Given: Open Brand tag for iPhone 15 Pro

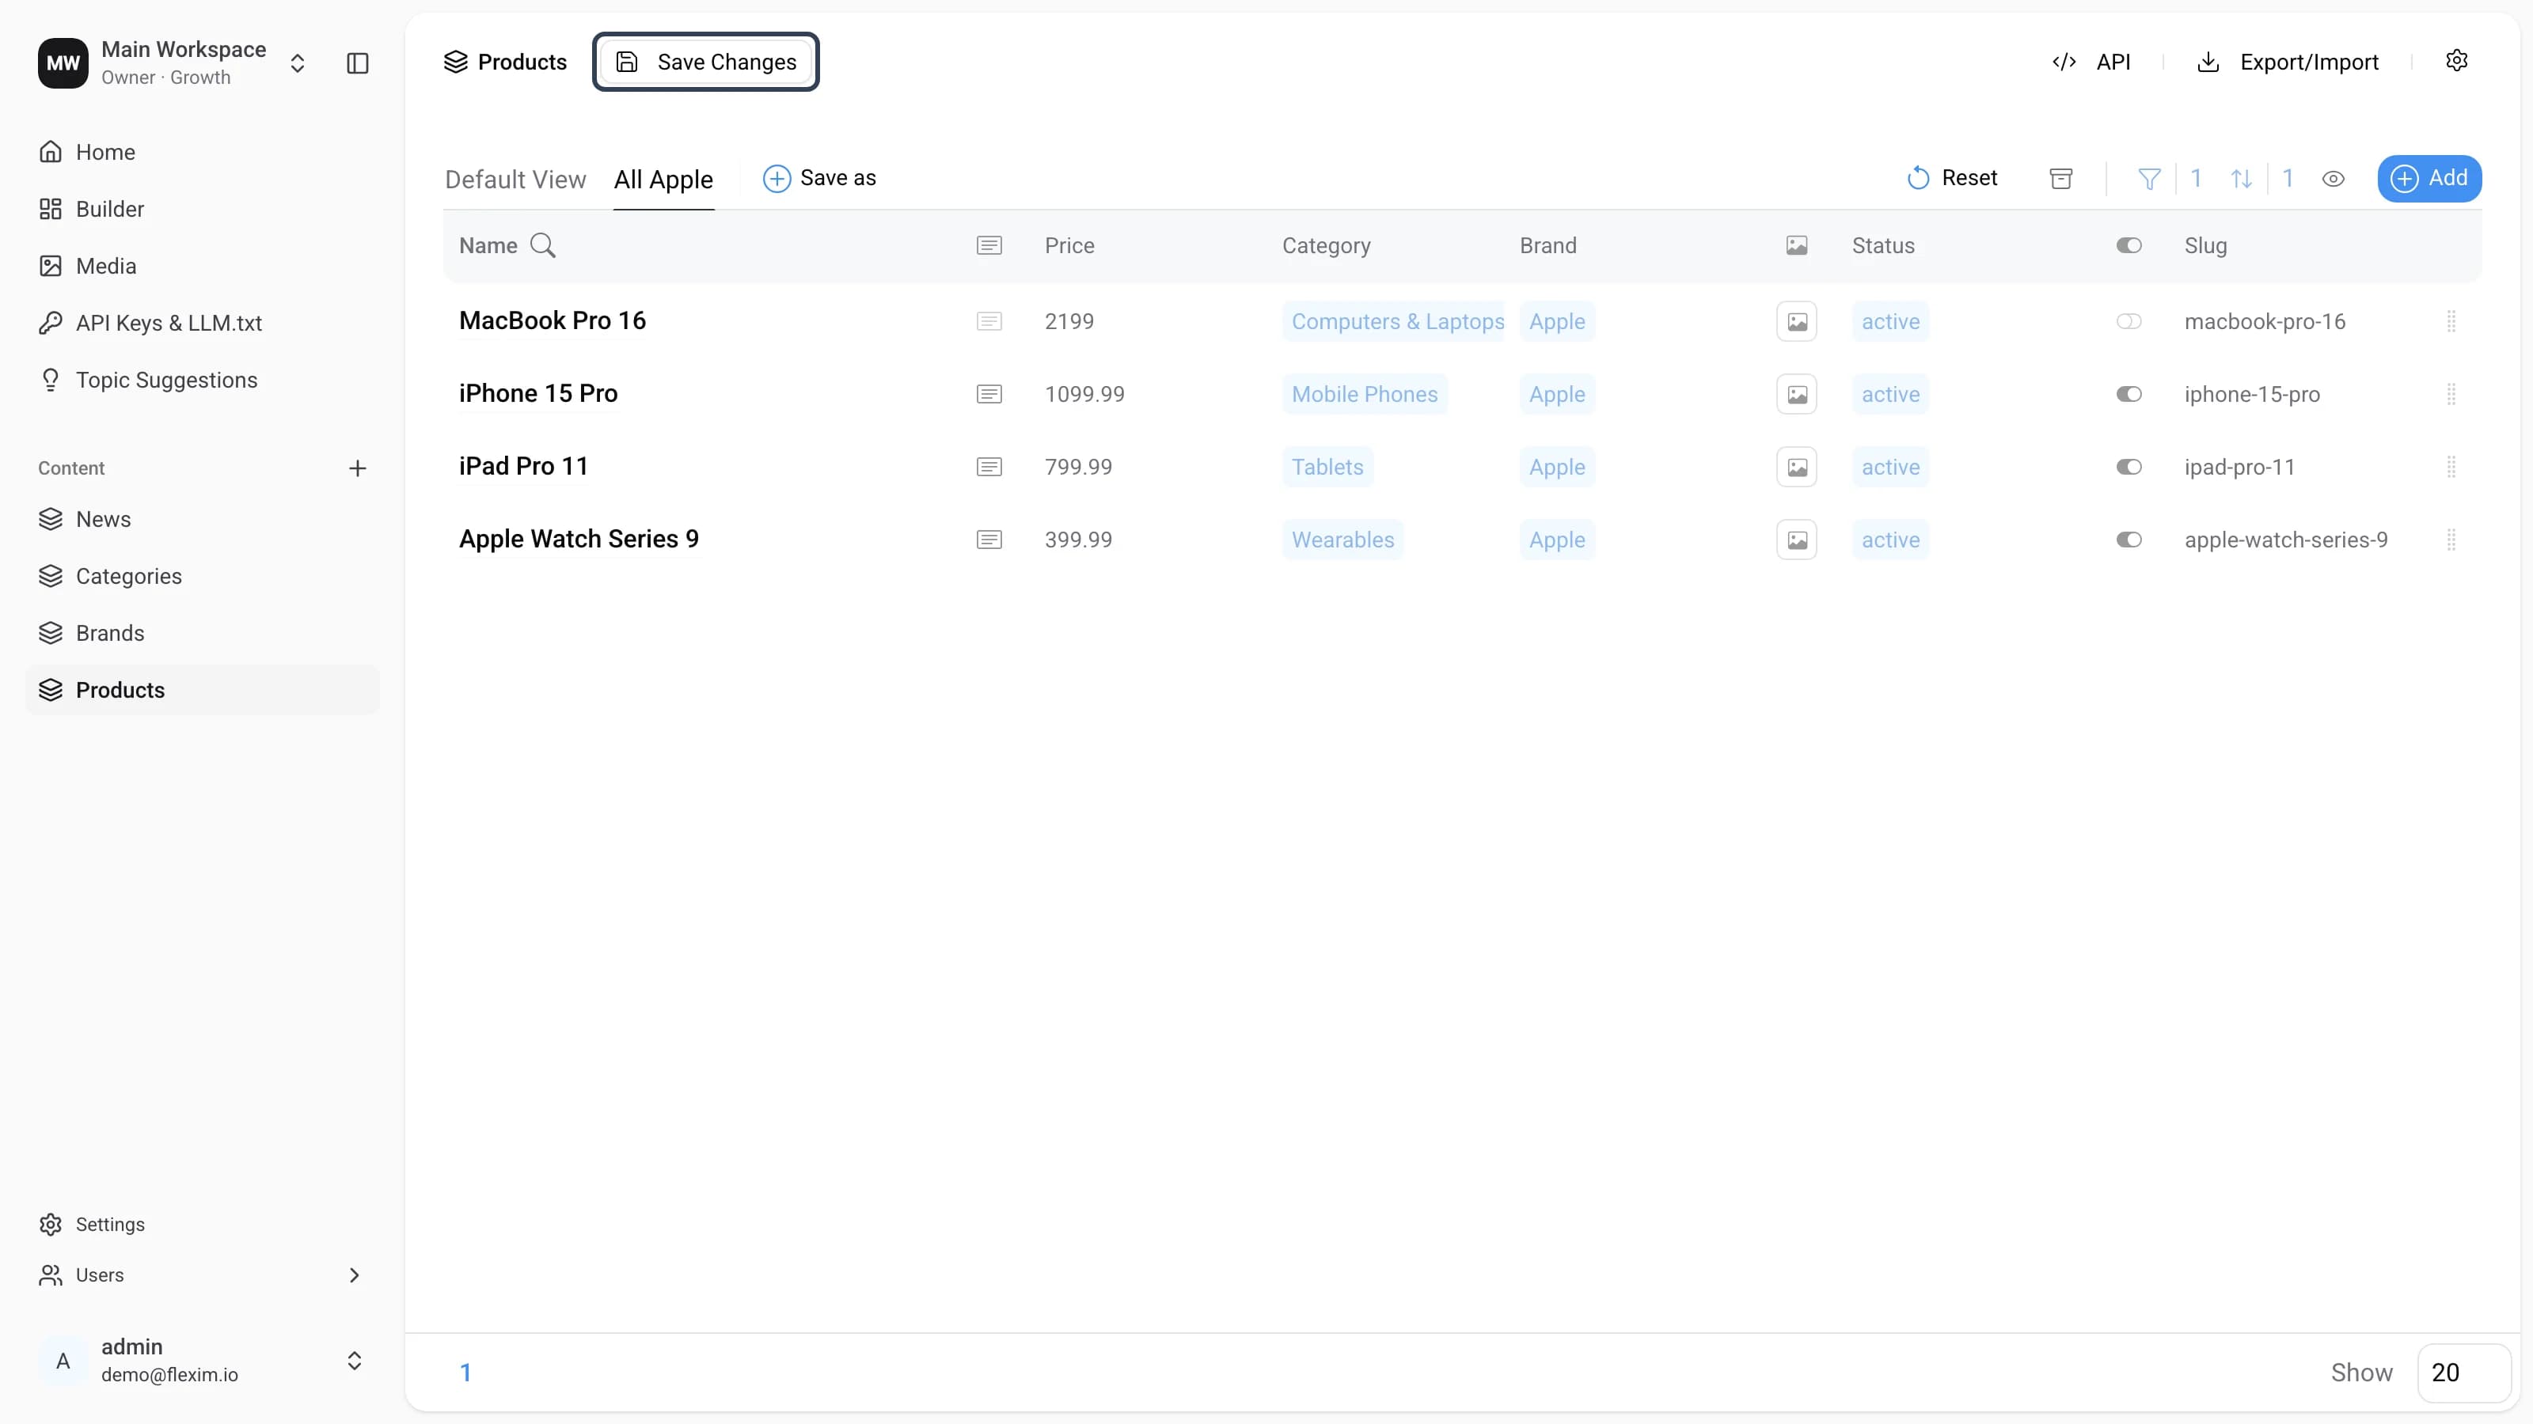Looking at the screenshot, I should pos(1556,394).
